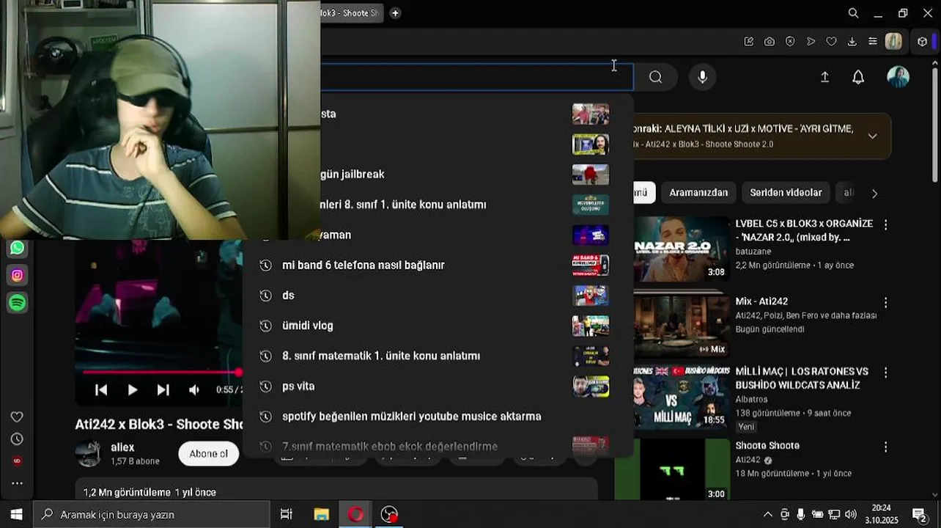Open a new browser tab
941x528 pixels.
[x=395, y=13]
